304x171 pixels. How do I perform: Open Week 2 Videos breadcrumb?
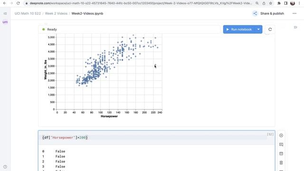[x=56, y=13]
